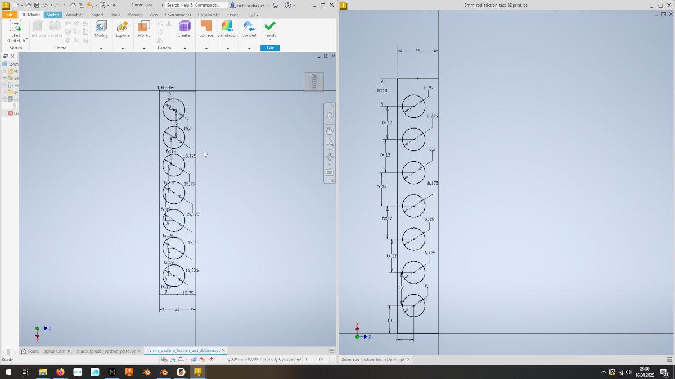Expand the Create Freeform dropdown arrow
The width and height of the screenshot is (675, 379).
184,49
